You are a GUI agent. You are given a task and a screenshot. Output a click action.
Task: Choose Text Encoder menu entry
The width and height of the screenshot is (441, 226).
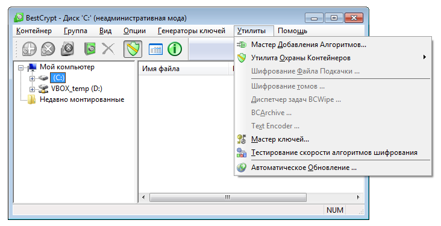click(x=333, y=126)
